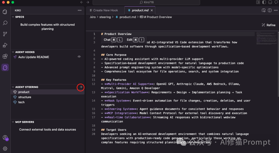The width and height of the screenshot is (279, 153).
Task: Open the Run and Debug view
Action: (5, 45)
